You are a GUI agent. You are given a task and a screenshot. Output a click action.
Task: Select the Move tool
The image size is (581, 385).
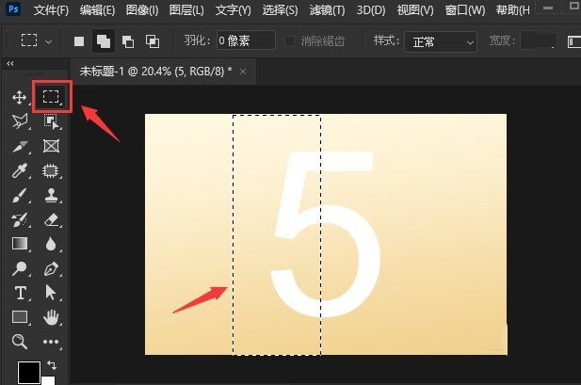tap(19, 98)
